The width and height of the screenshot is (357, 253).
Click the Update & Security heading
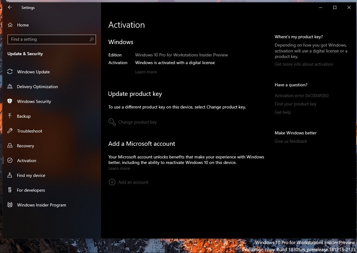(25, 54)
